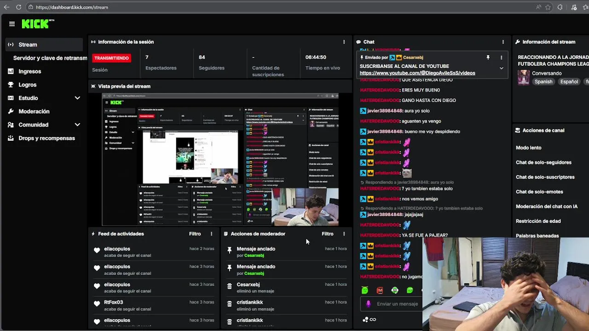Click trash icon beside Cesarxebj eliminó un mensaje
The image size is (589, 331).
click(x=230, y=286)
